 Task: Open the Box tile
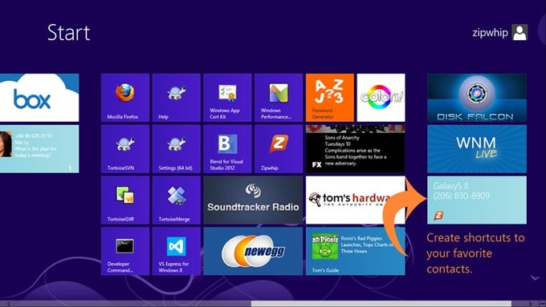39,98
